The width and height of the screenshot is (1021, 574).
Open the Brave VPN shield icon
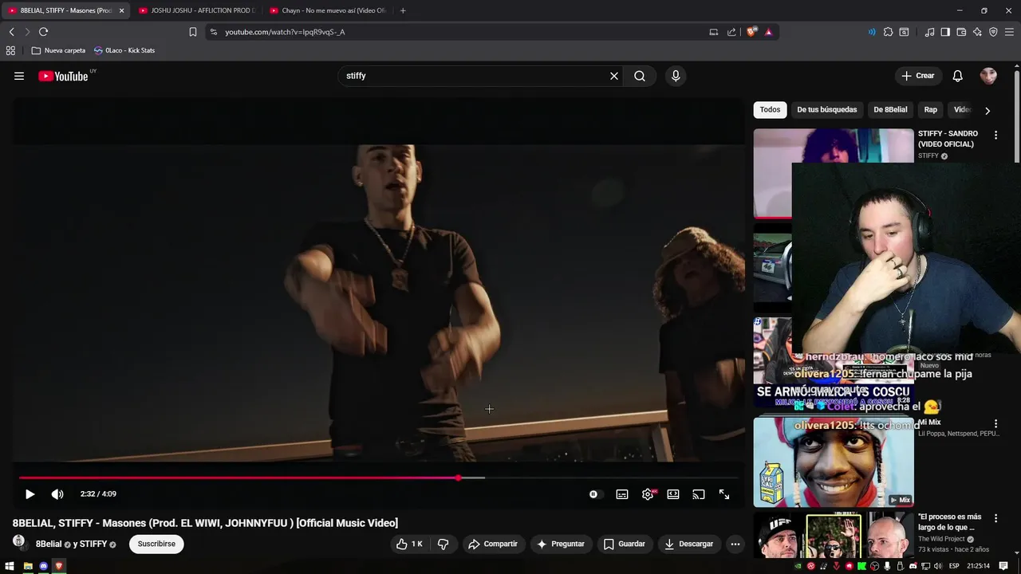click(x=993, y=32)
